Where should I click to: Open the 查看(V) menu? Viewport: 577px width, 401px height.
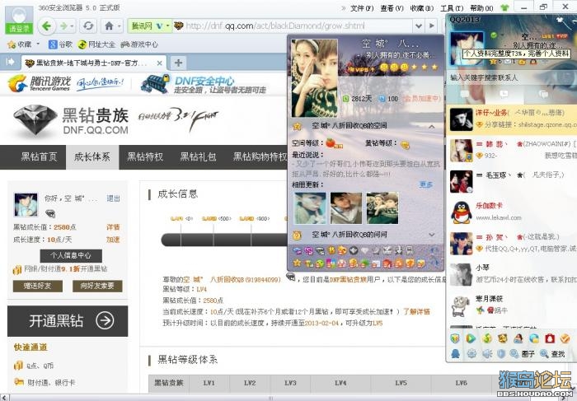[392, 7]
